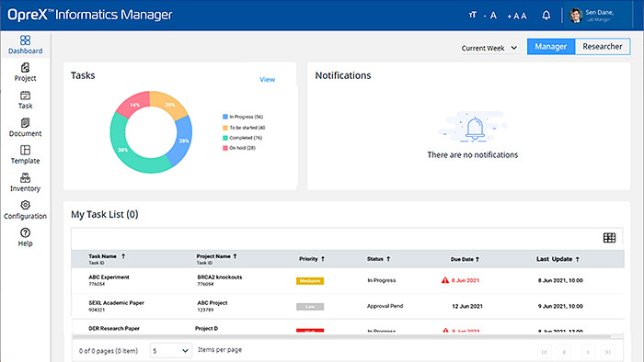This screenshot has height=362, width=644.
Task: Sort by Project Name arrow
Action: (235, 256)
